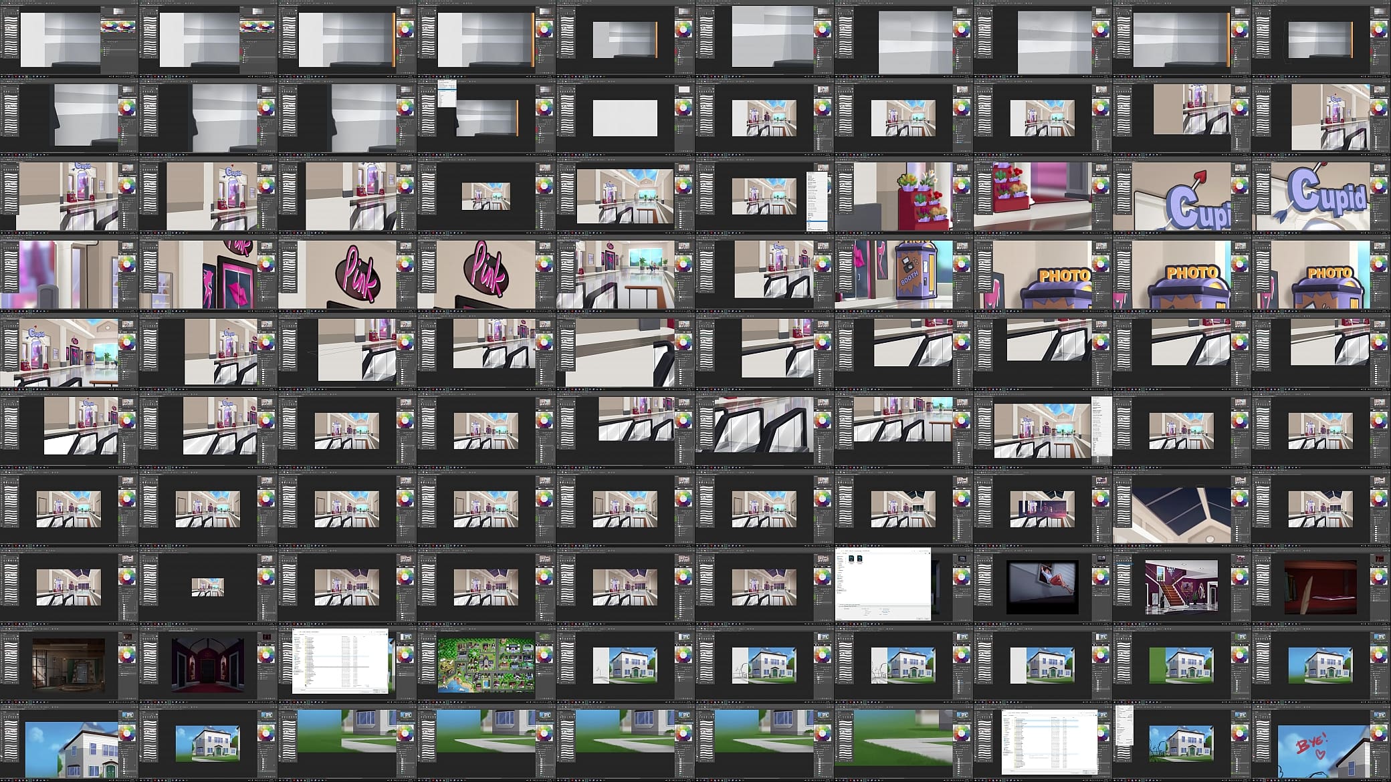Screen dimensions: 1391x782
Task: Select the second PSD file icon in the open-file dialog
Action: pyautogui.click(x=859, y=559)
